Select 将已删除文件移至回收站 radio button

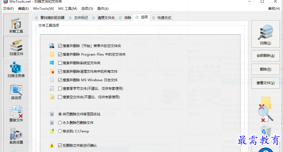[60, 114]
